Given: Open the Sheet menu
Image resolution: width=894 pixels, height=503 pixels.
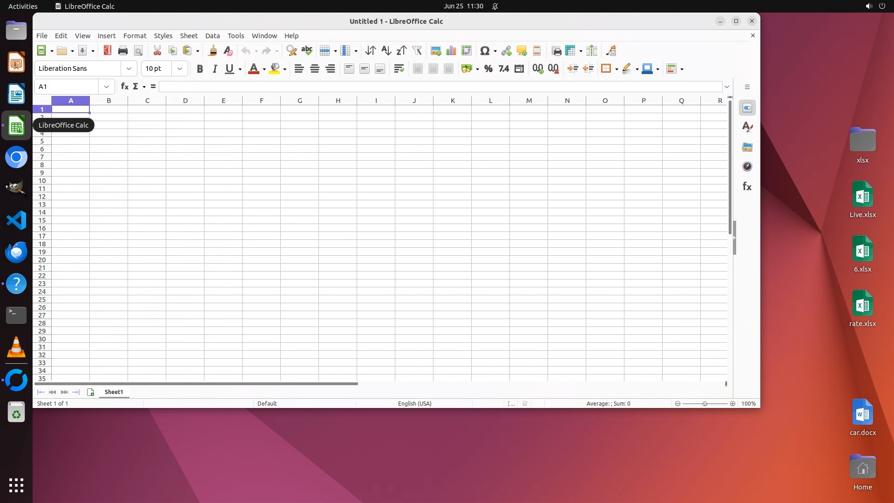Looking at the screenshot, I should pos(189,36).
